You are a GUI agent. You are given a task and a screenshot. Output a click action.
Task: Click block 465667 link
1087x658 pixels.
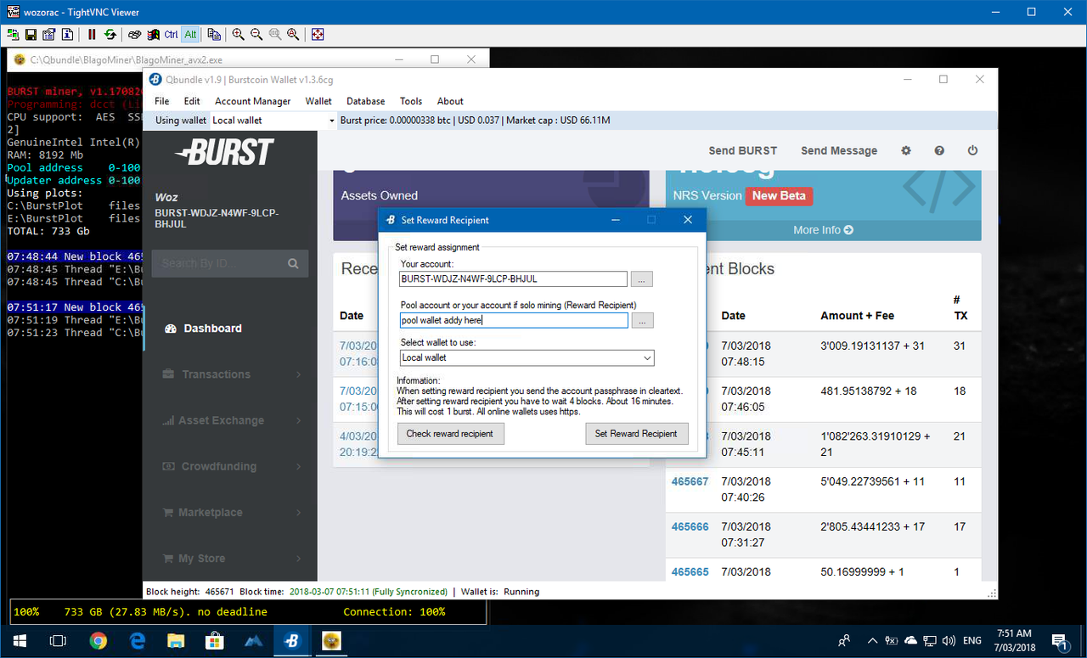[x=690, y=481]
